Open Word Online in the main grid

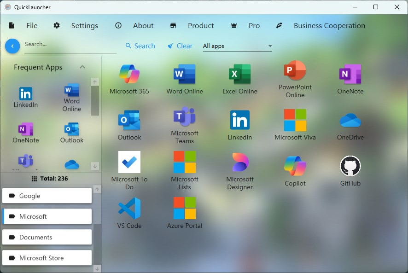pos(185,79)
